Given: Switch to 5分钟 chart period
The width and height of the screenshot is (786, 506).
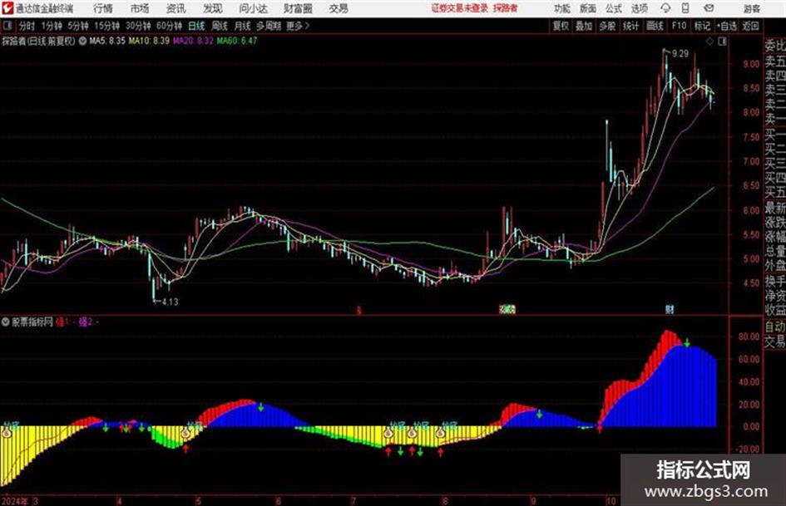Looking at the screenshot, I should click(x=77, y=26).
